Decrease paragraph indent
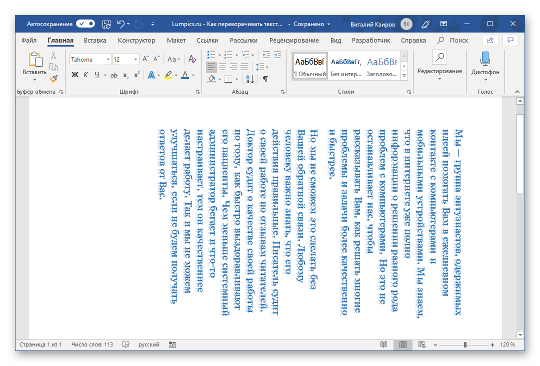The width and height of the screenshot is (540, 366). (266, 55)
